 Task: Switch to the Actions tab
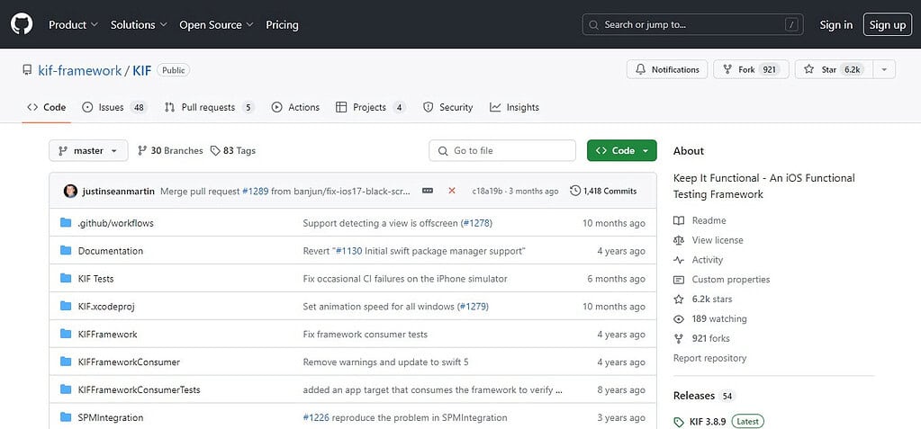click(x=295, y=107)
